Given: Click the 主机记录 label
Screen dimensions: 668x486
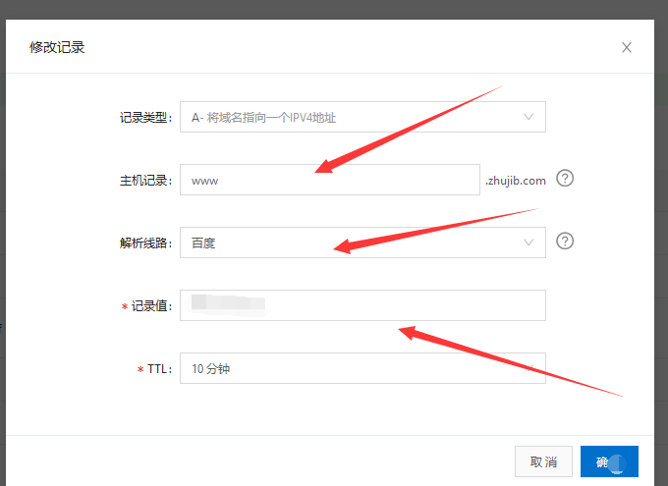Looking at the screenshot, I should click(145, 181).
